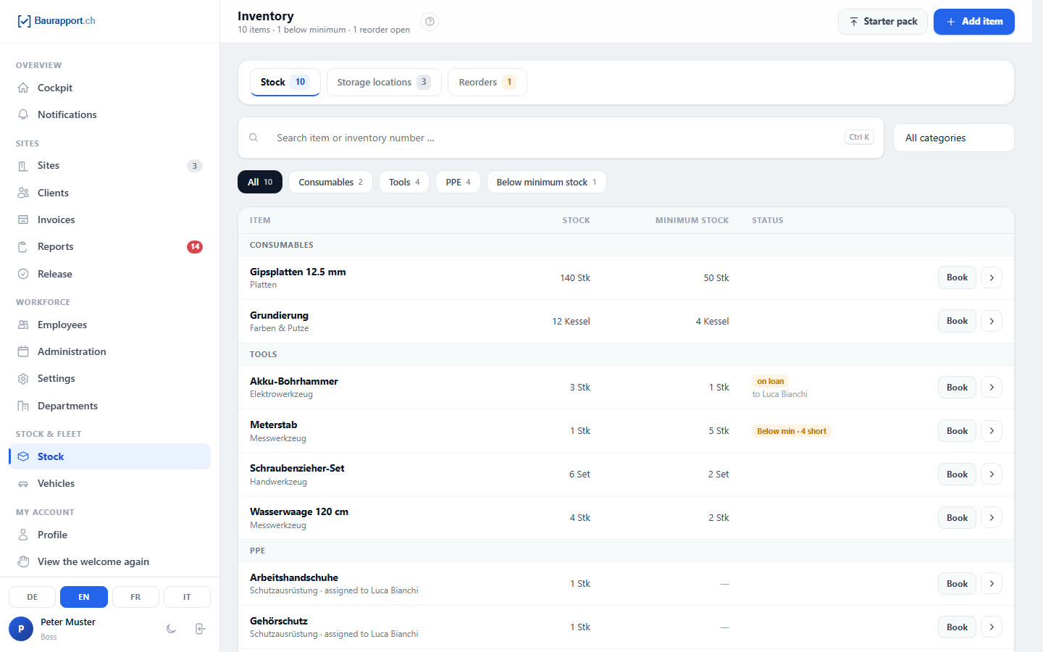Viewport: 1043px width, 652px height.
Task: Click the Administration calendar icon
Action: pos(23,351)
